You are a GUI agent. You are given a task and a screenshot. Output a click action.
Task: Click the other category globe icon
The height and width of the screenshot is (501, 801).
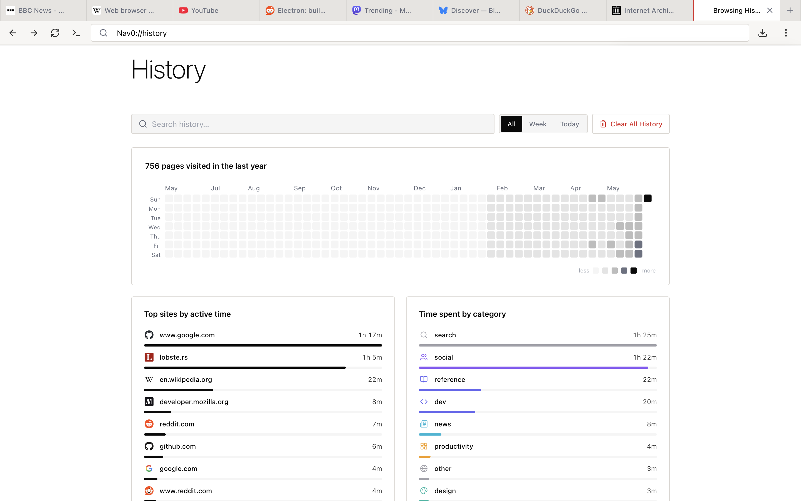click(424, 468)
